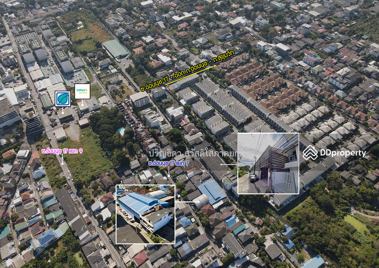Image resolution: width=379 pixels, height=268 pixels.
Task: Click the DDproperty watermark text
Action: click(x=342, y=153)
